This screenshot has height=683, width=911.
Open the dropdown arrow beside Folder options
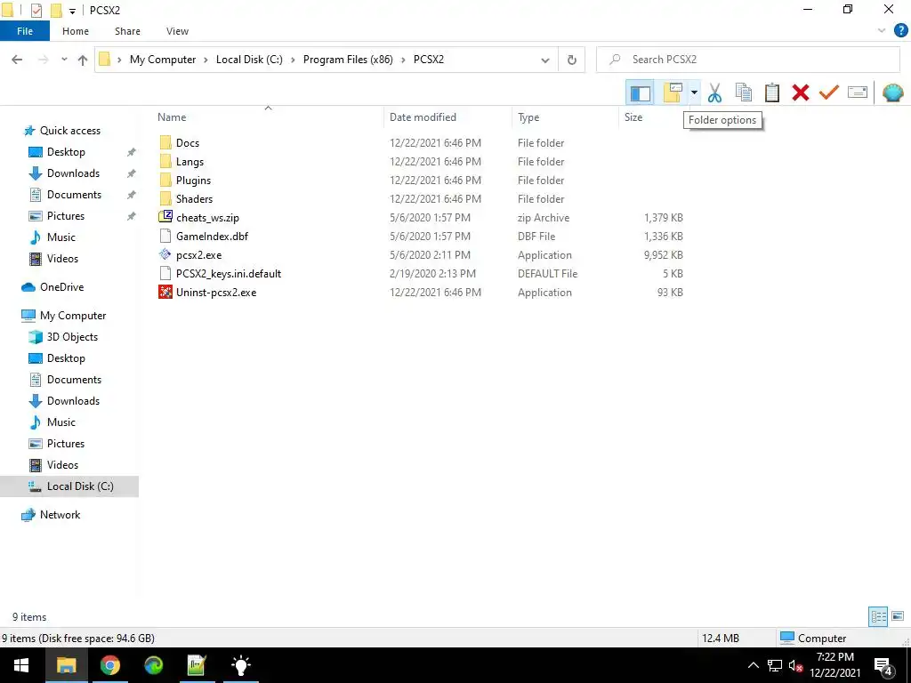point(694,92)
